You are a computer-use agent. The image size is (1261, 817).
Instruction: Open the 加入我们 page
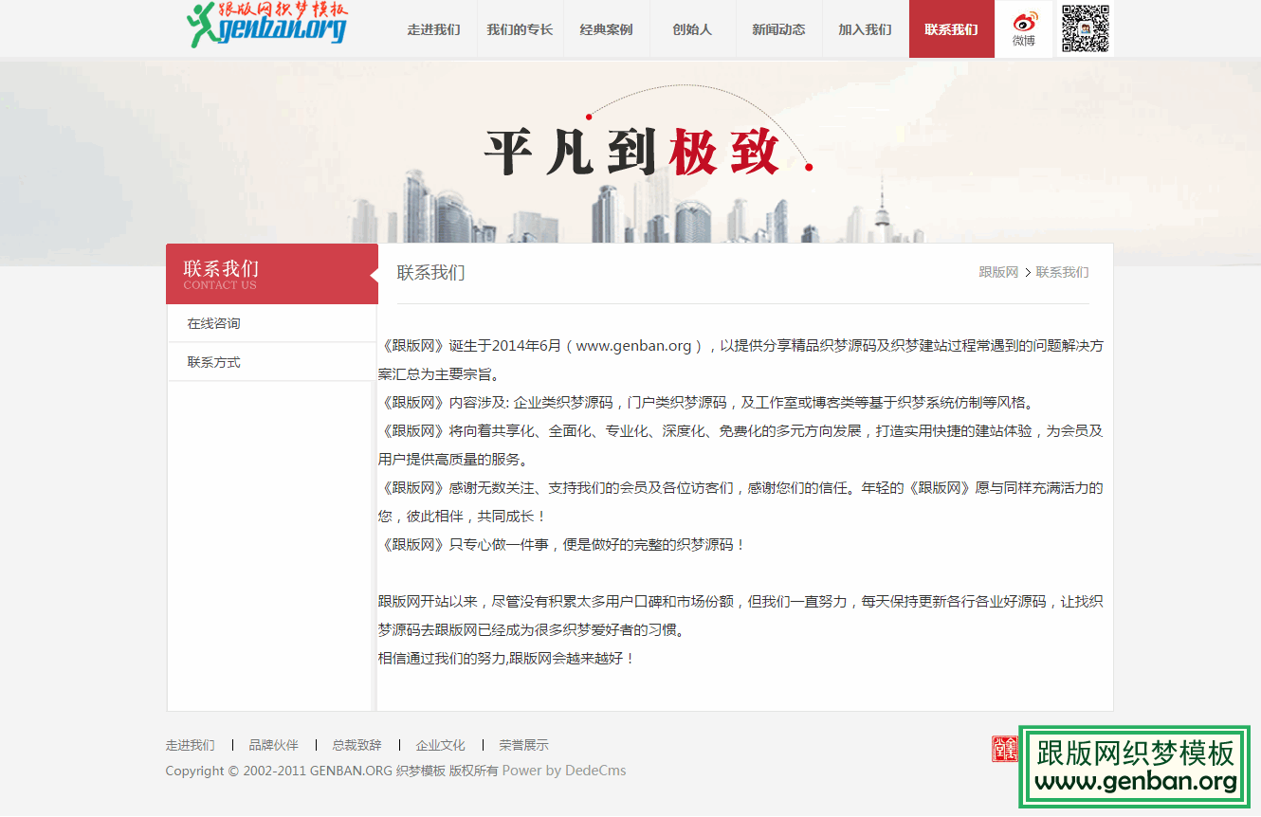pyautogui.click(x=865, y=29)
